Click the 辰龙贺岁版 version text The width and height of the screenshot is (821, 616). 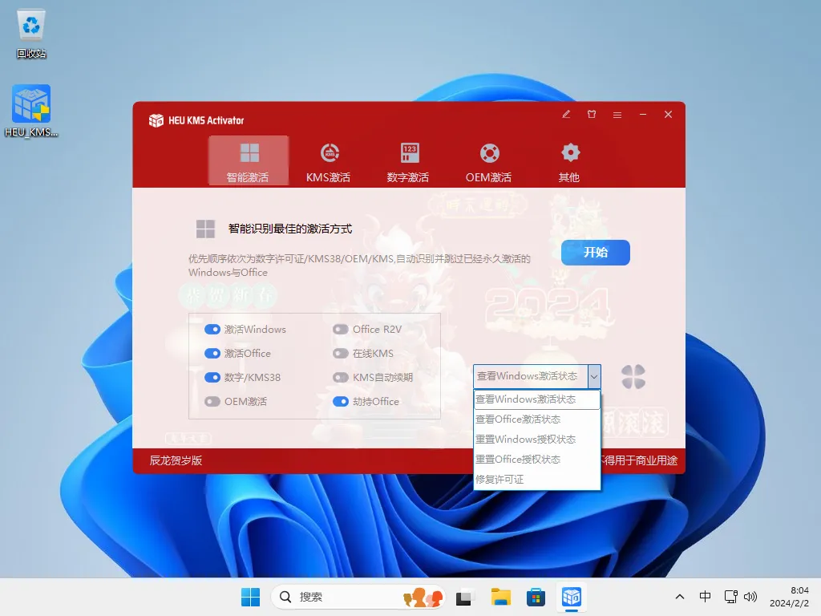(176, 460)
